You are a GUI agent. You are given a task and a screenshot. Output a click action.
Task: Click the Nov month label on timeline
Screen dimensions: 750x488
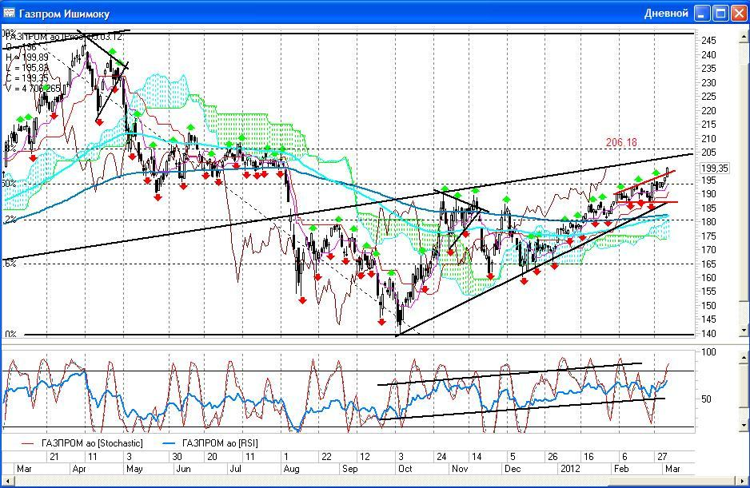coord(460,468)
